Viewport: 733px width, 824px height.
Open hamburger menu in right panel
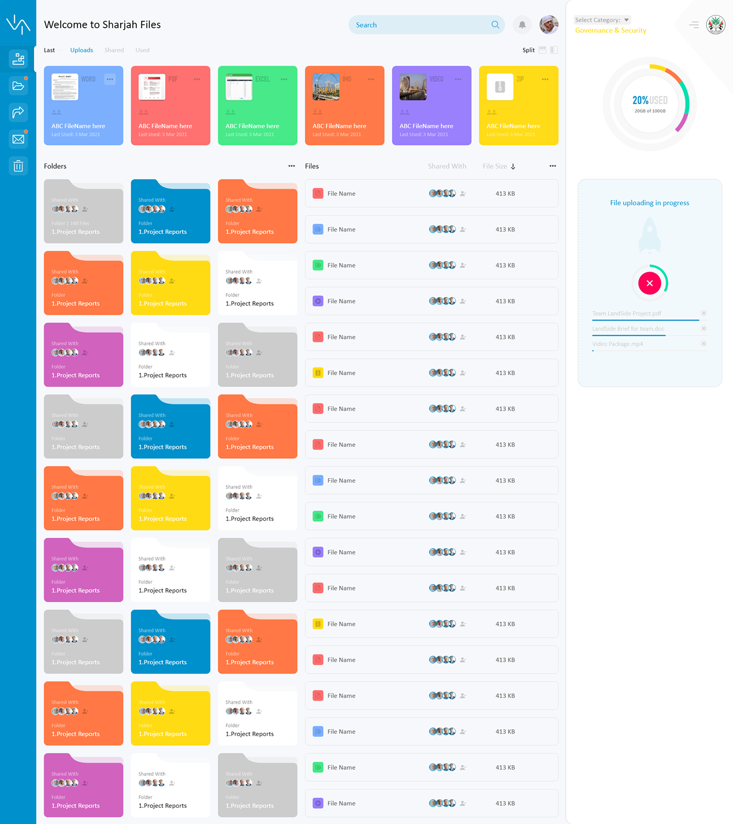693,24
